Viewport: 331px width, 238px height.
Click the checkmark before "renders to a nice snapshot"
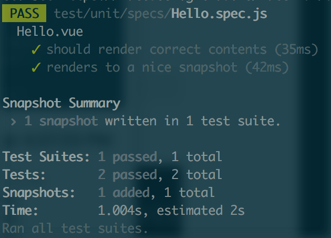pos(36,68)
